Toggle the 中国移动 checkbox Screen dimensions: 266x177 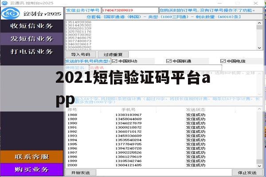point(115,61)
